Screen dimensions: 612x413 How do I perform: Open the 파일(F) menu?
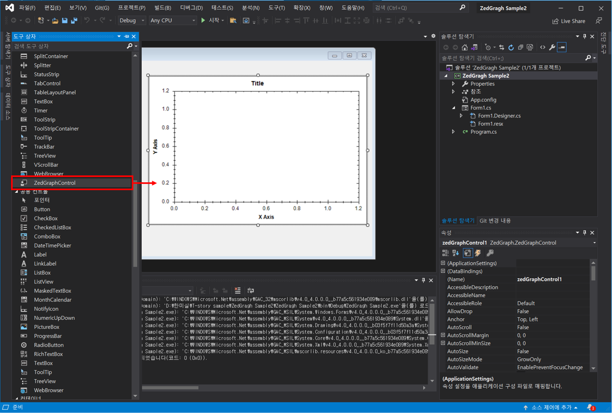tap(27, 8)
